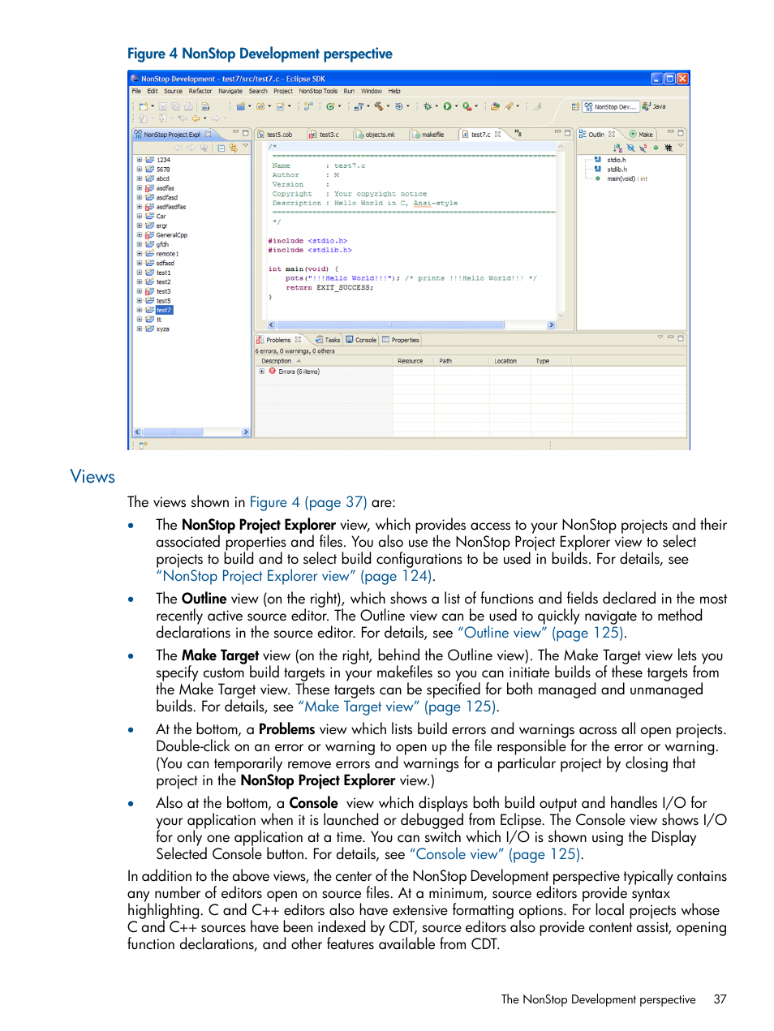This screenshot has width=774, height=1031.
Task: Open the Console view (page 125) link
Action: (495, 854)
